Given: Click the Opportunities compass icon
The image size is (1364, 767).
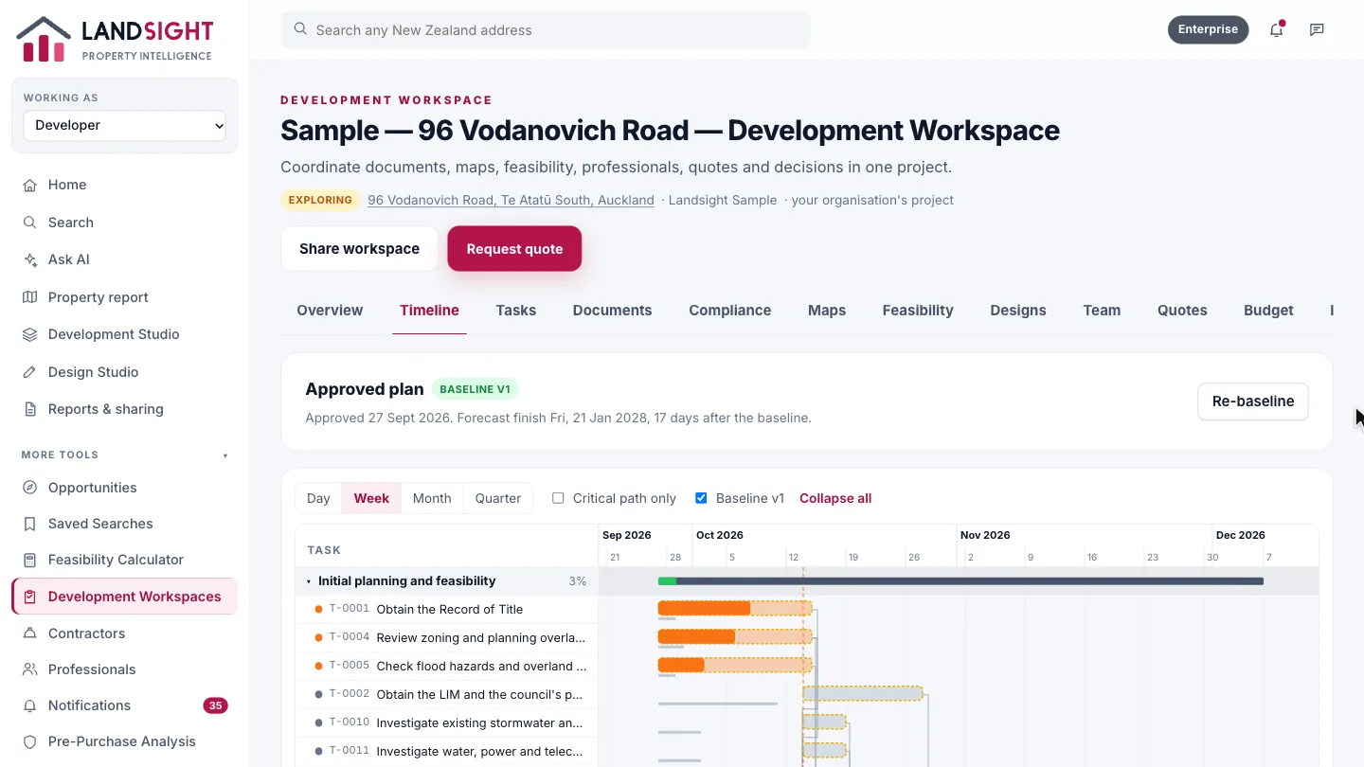Looking at the screenshot, I should pyautogui.click(x=30, y=488).
